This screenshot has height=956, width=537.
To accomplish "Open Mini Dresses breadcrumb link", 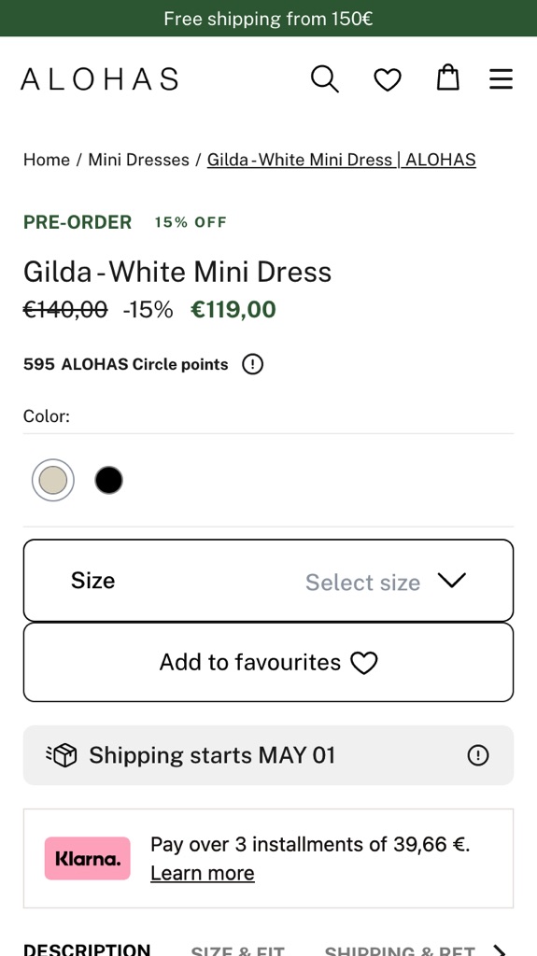I will pos(138,160).
